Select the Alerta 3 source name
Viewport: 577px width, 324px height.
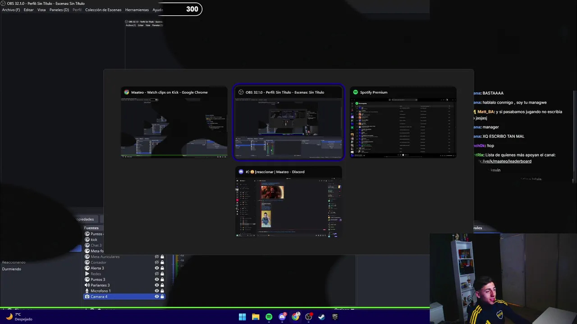(97, 268)
